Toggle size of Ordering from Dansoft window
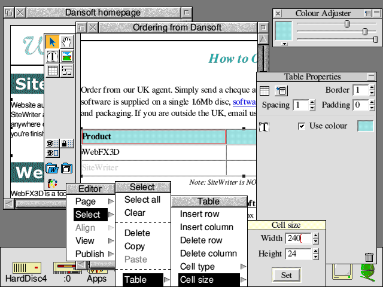 point(263,28)
